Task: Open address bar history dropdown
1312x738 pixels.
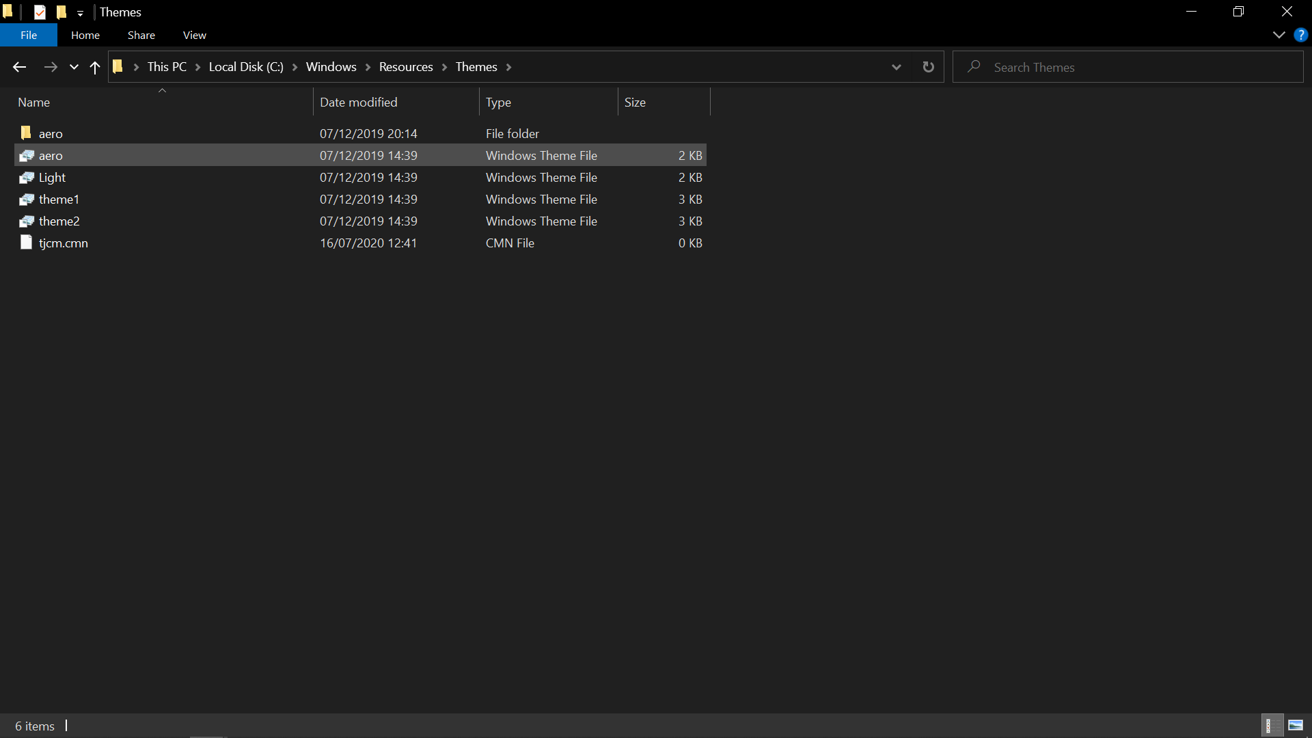Action: pyautogui.click(x=896, y=67)
